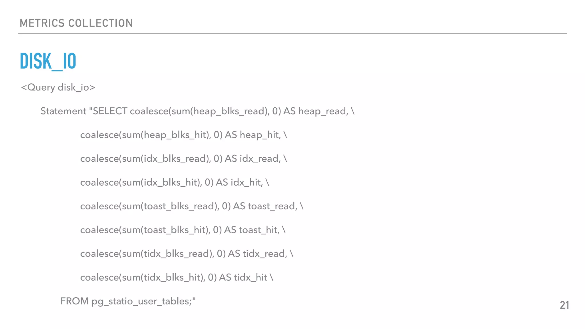This screenshot has height=329, width=585.
Task: Click the idx_hit alias text
Action: coord(247,182)
